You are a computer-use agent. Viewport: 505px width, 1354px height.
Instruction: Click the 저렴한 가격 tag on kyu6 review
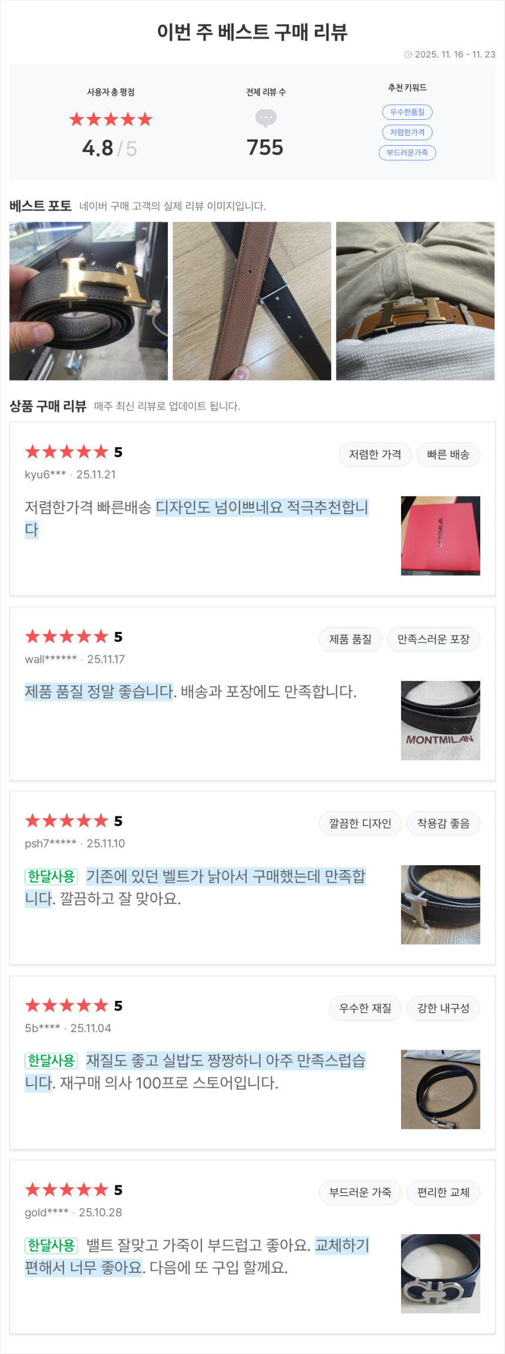(x=375, y=455)
